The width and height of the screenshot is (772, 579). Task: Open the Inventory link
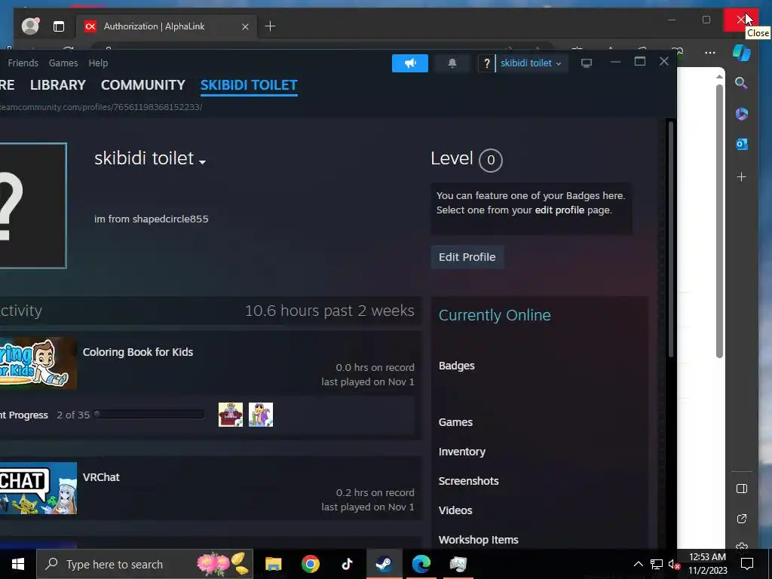pos(462,452)
